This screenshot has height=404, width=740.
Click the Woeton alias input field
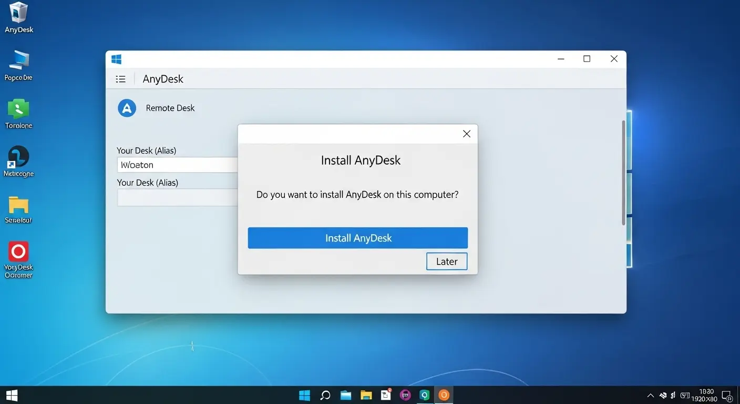[178, 165]
